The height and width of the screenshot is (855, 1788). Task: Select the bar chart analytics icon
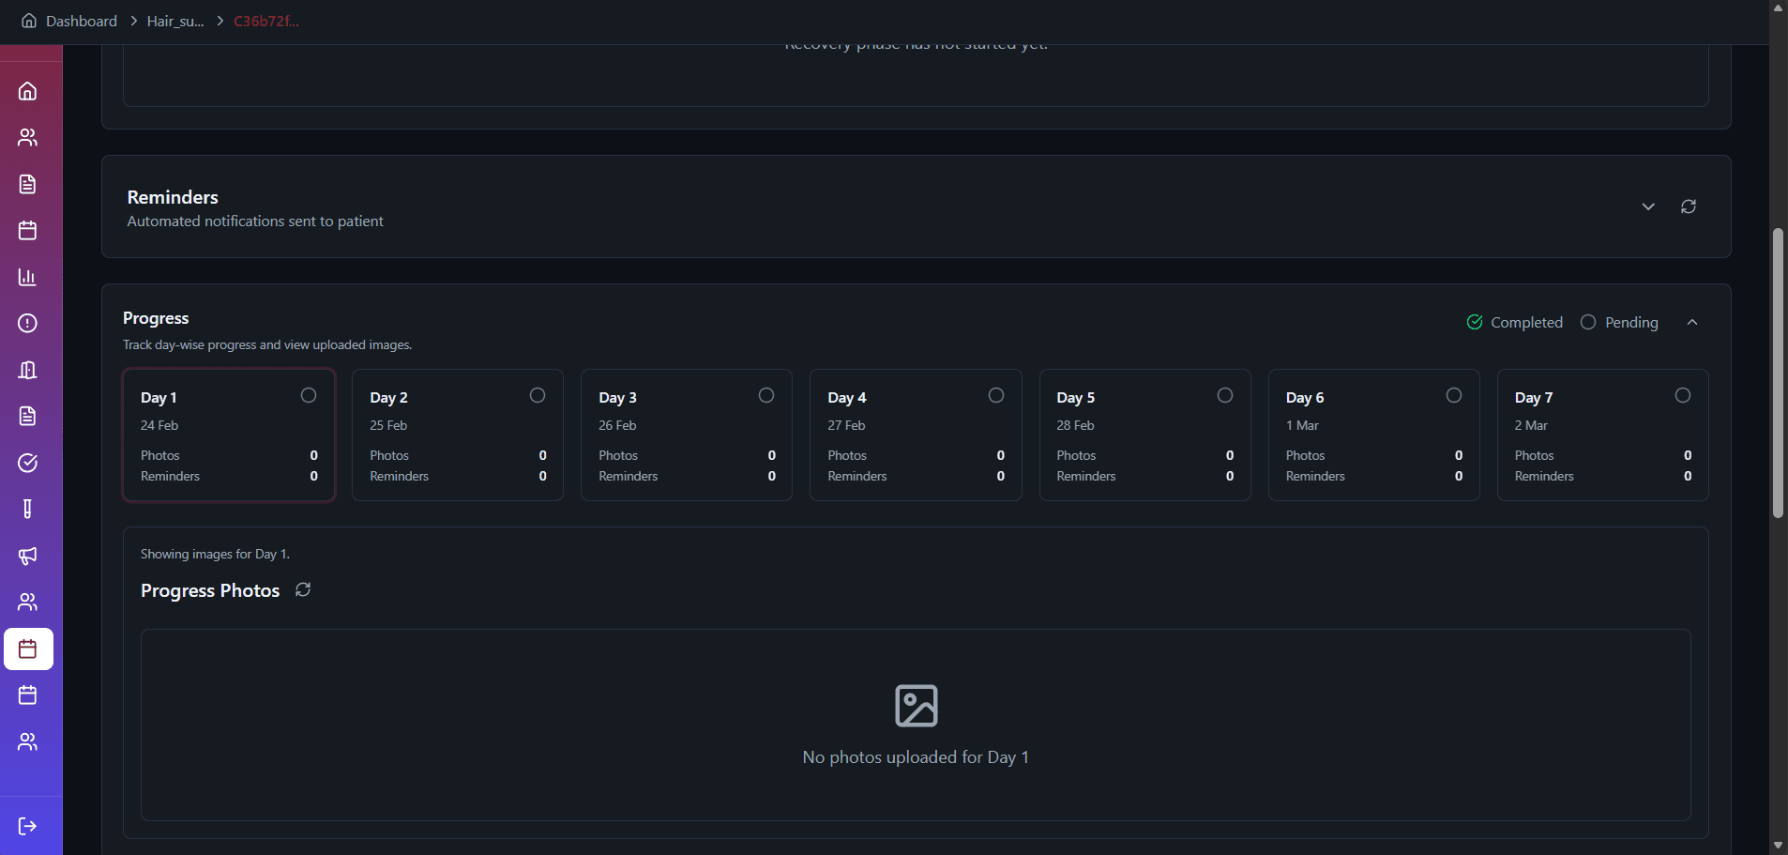pyautogui.click(x=28, y=277)
